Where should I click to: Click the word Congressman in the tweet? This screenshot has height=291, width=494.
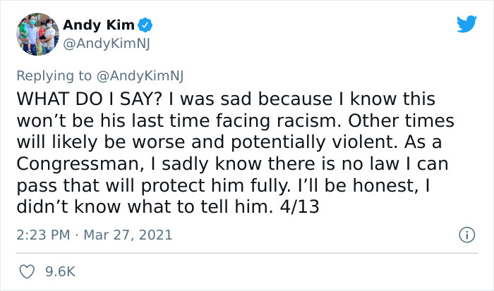click(x=80, y=164)
